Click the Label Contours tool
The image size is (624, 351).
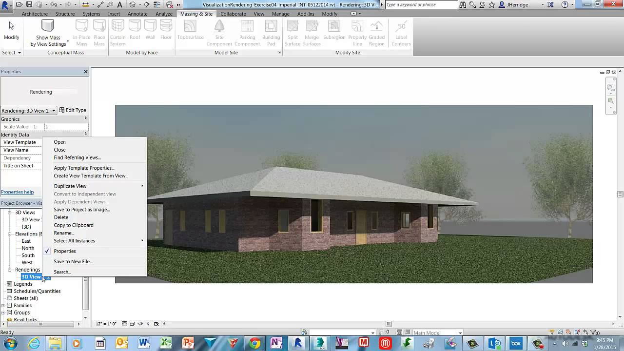[401, 33]
